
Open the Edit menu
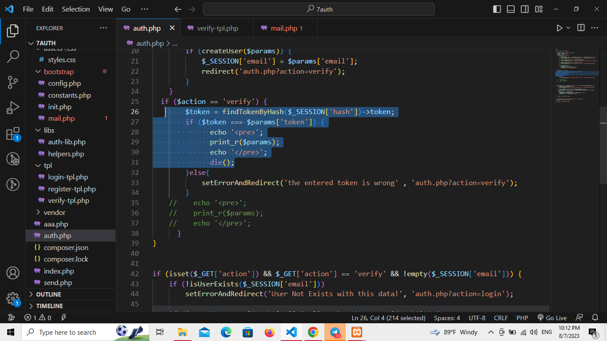coord(48,9)
